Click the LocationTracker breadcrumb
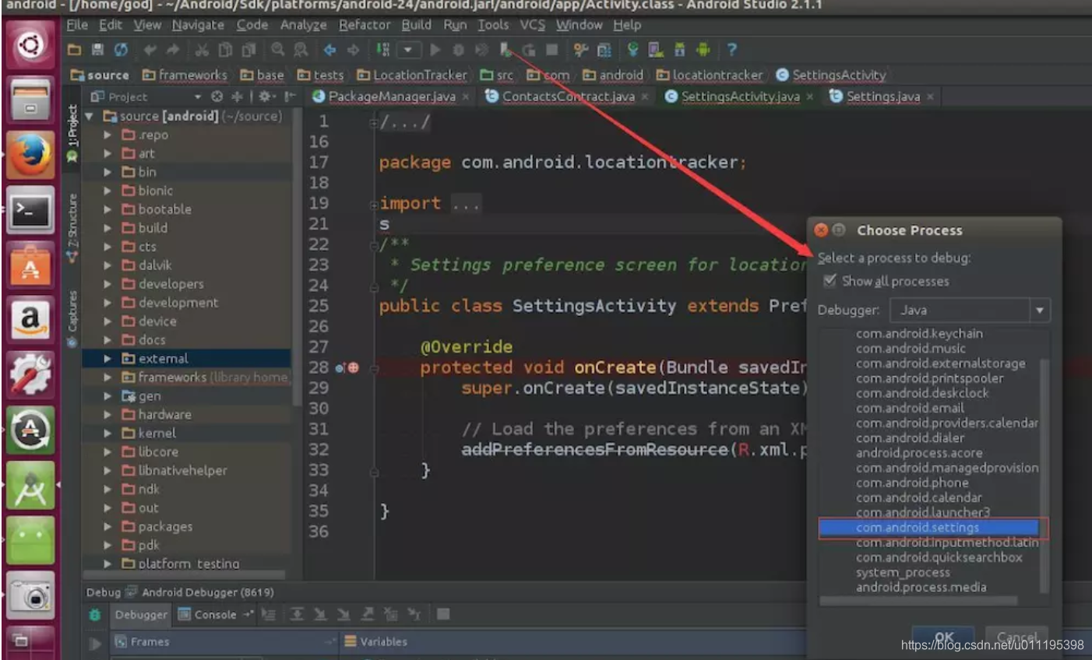The width and height of the screenshot is (1092, 660). [413, 75]
